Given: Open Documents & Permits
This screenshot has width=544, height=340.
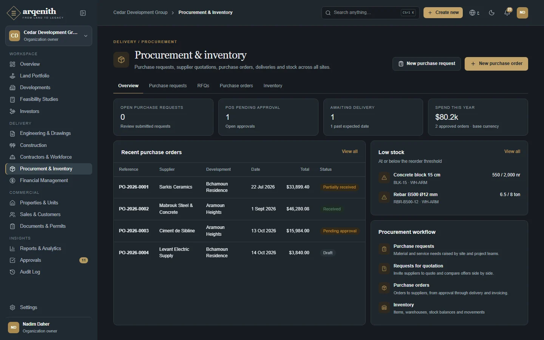Looking at the screenshot, I should [49, 226].
